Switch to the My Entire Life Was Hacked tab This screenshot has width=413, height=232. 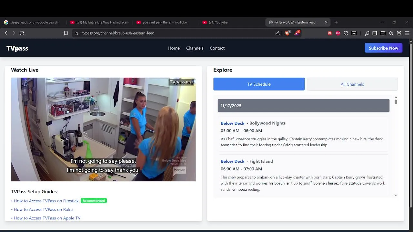pos(99,22)
